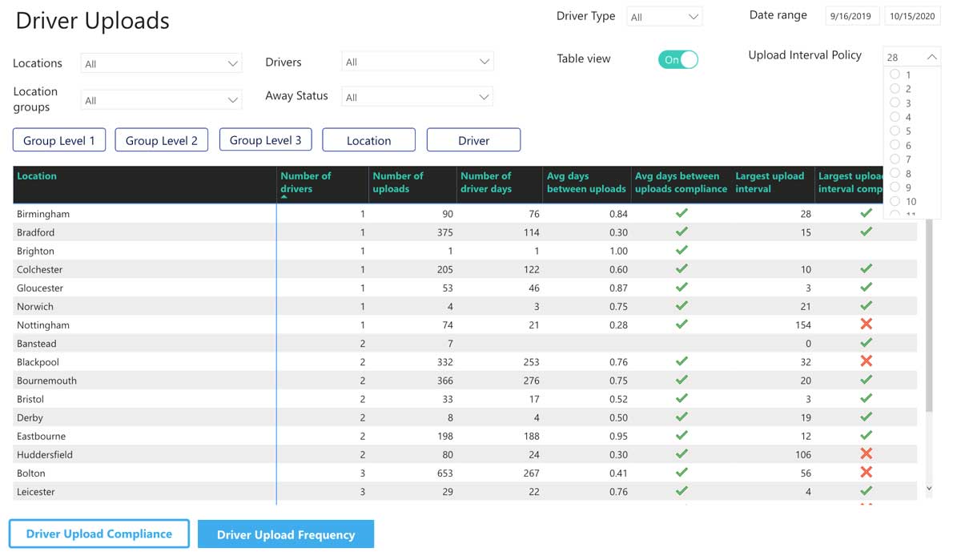Expand the Location groups dropdown
This screenshot has width=961, height=552.
tap(161, 100)
